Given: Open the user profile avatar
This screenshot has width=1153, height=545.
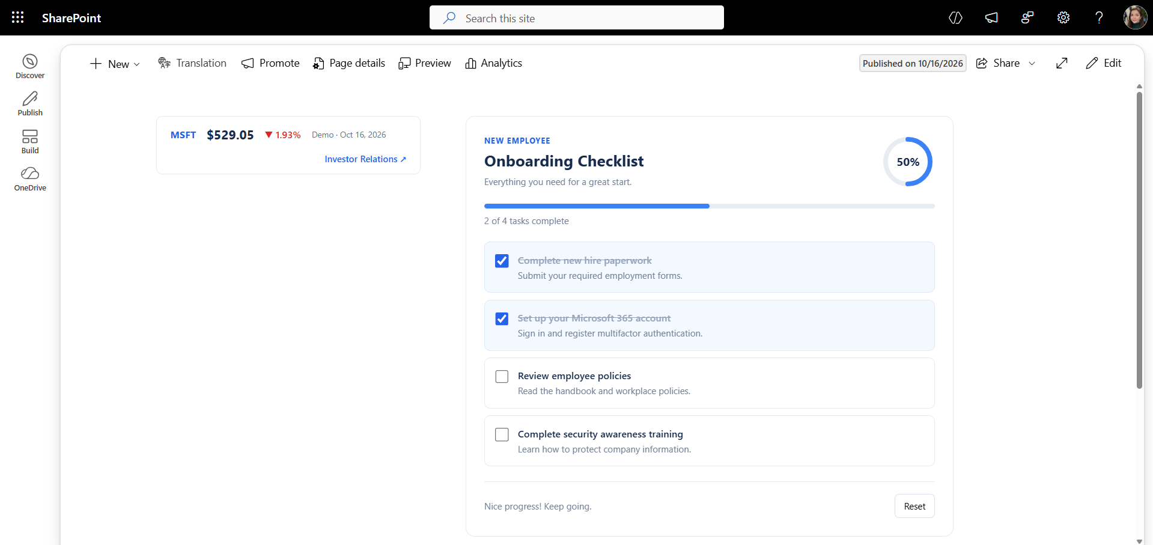Looking at the screenshot, I should (1135, 17).
